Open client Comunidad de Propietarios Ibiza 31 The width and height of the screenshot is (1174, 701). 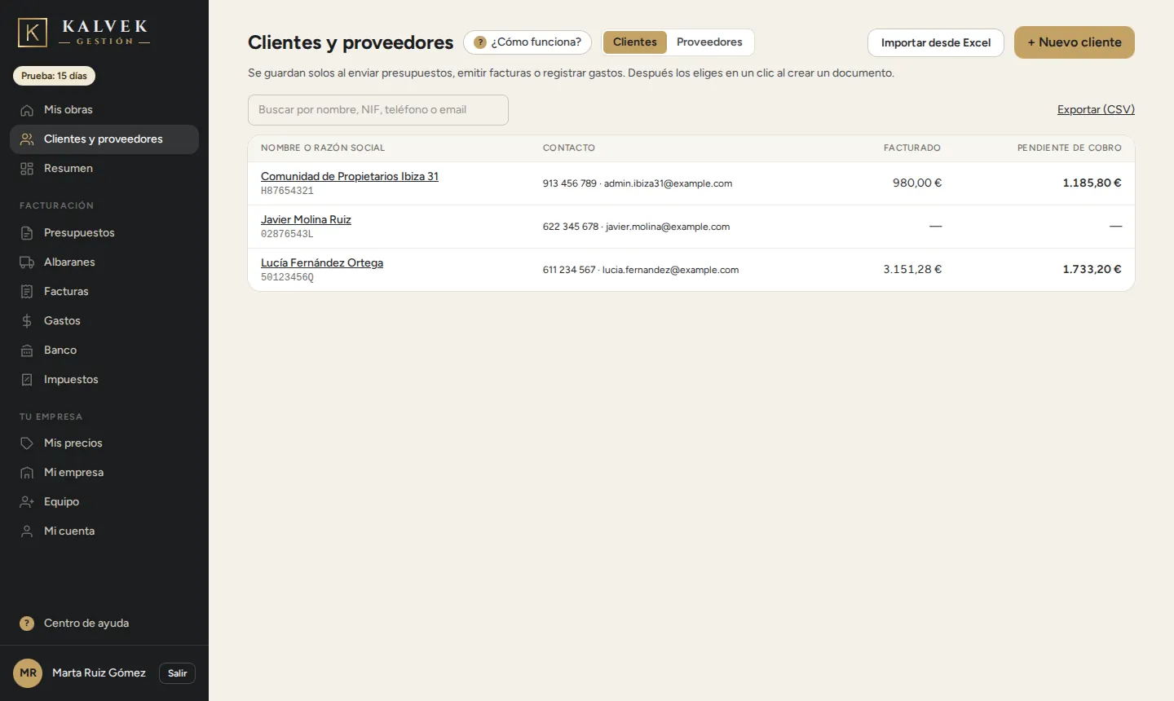[350, 176]
